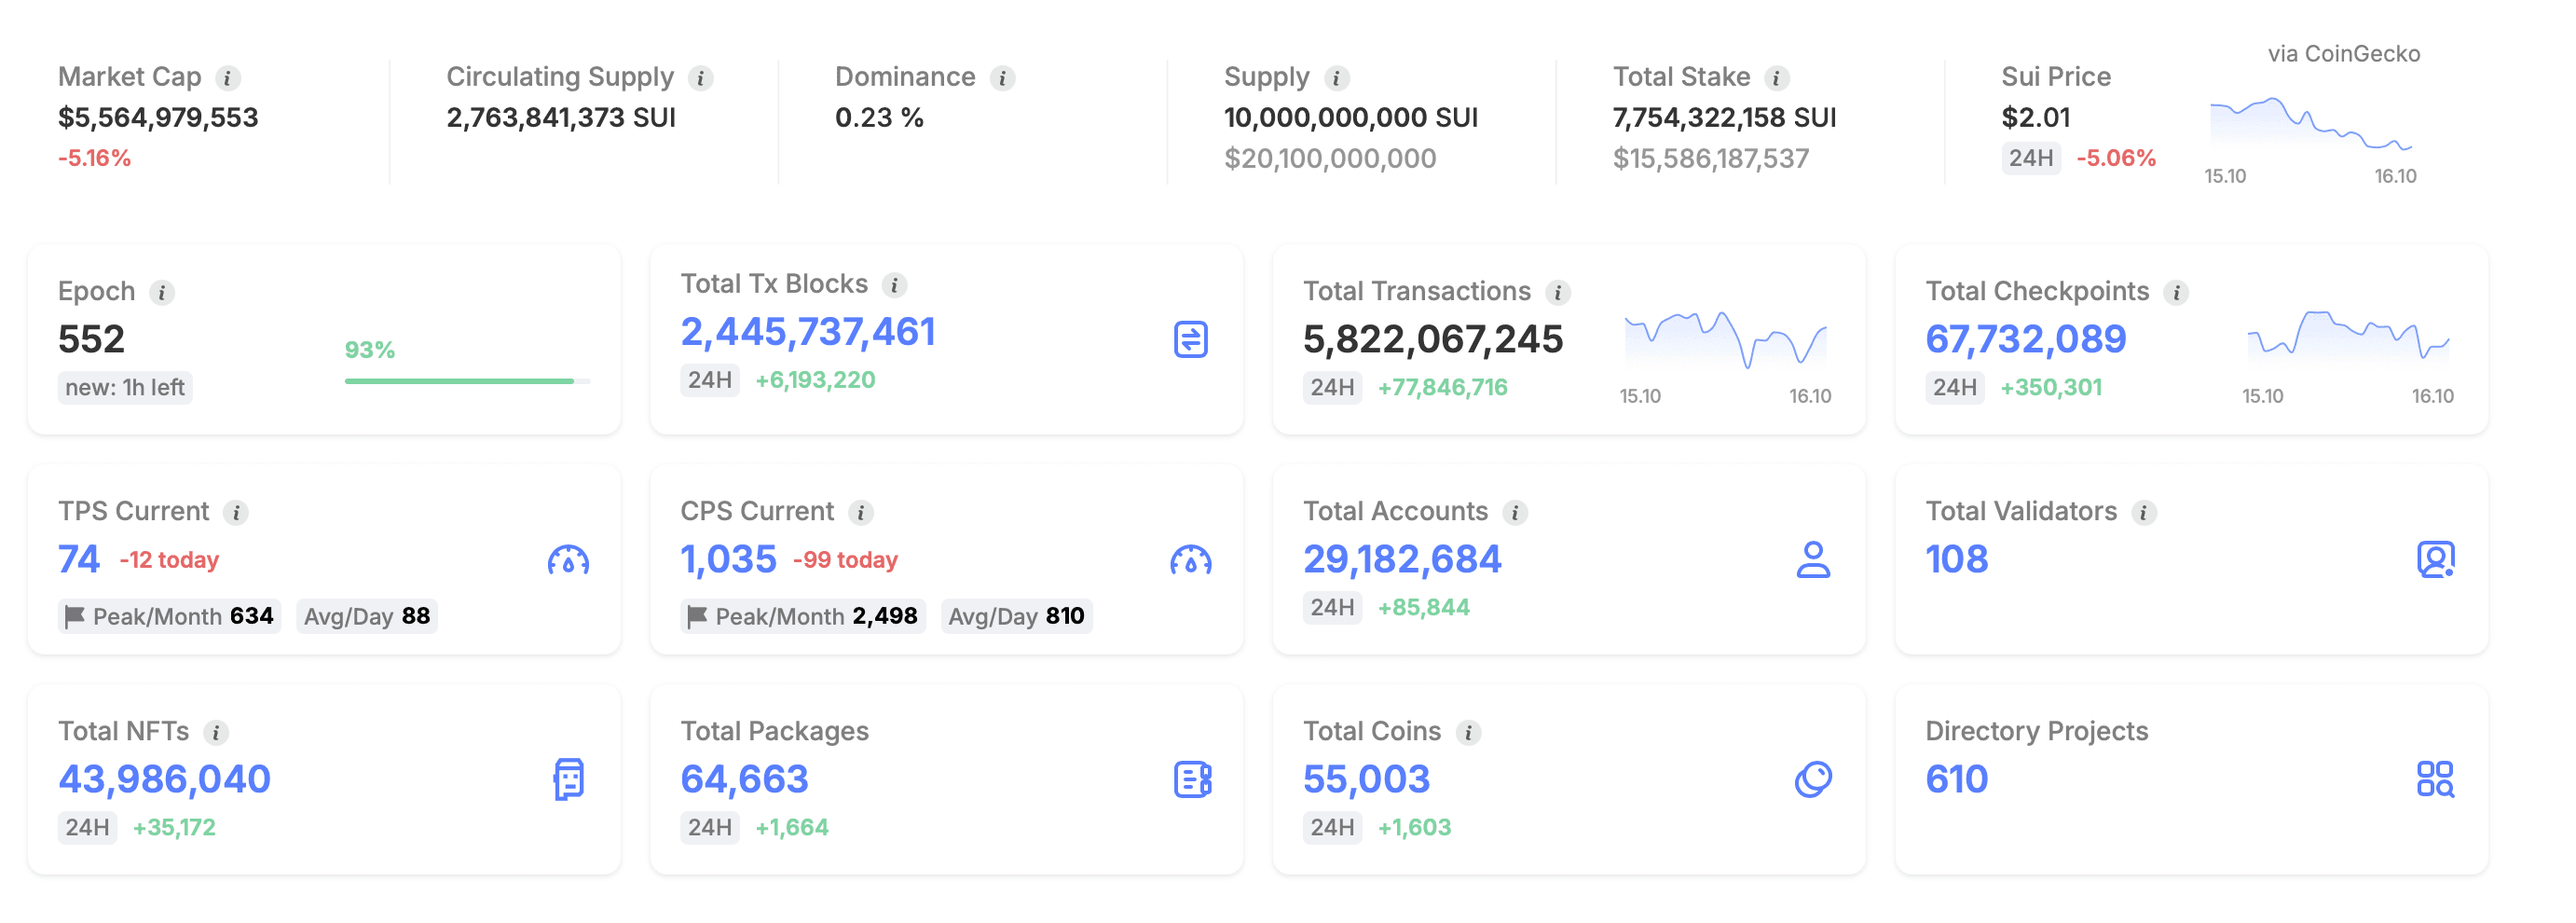2576x923 pixels.
Task: Click info icon beside Total Stake
Action: tap(1776, 78)
